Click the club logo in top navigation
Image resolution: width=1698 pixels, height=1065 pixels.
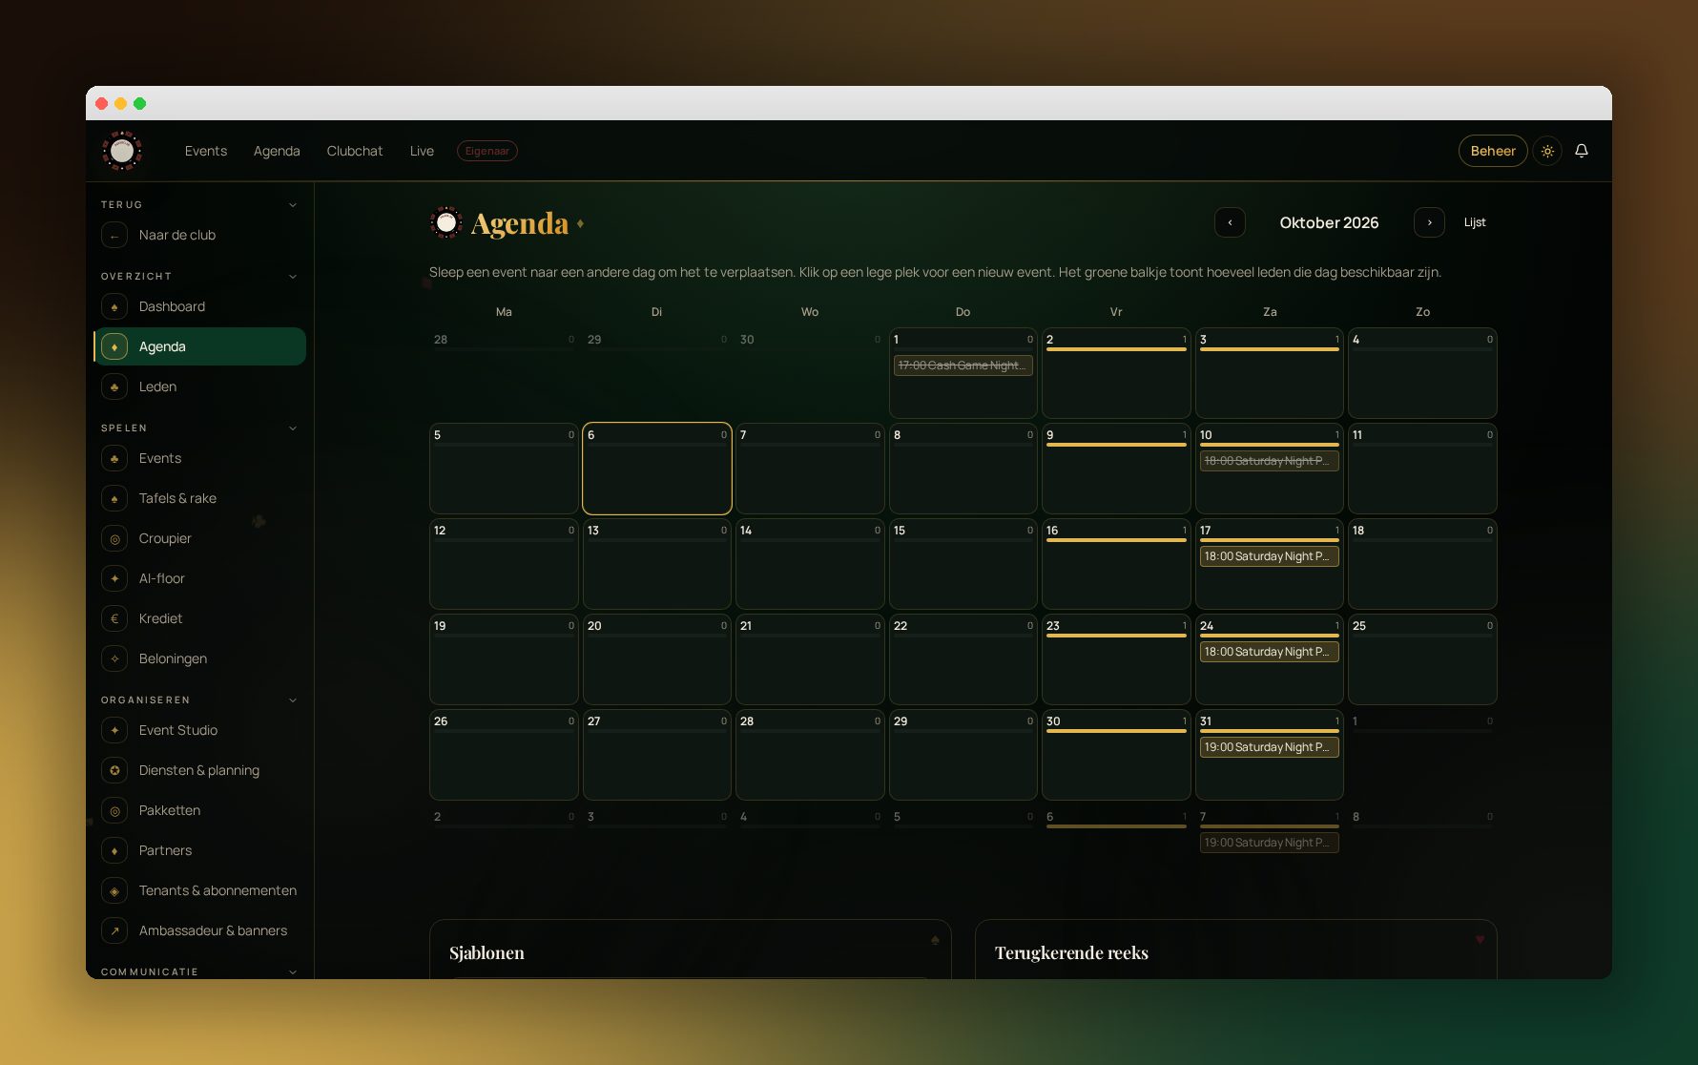point(122,151)
